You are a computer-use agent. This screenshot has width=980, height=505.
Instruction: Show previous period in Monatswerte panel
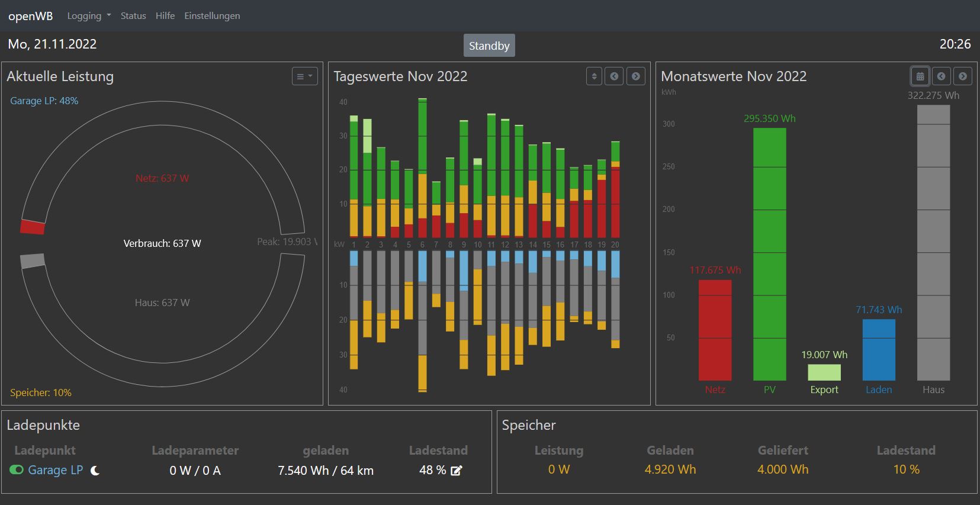coord(941,76)
